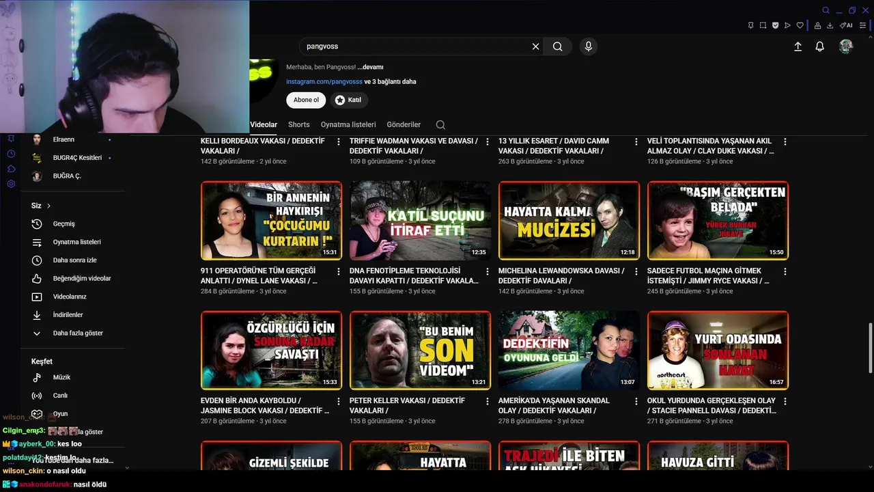Screen dimensions: 874x492
Task: Open Daha sonra izle
Action: click(x=75, y=260)
